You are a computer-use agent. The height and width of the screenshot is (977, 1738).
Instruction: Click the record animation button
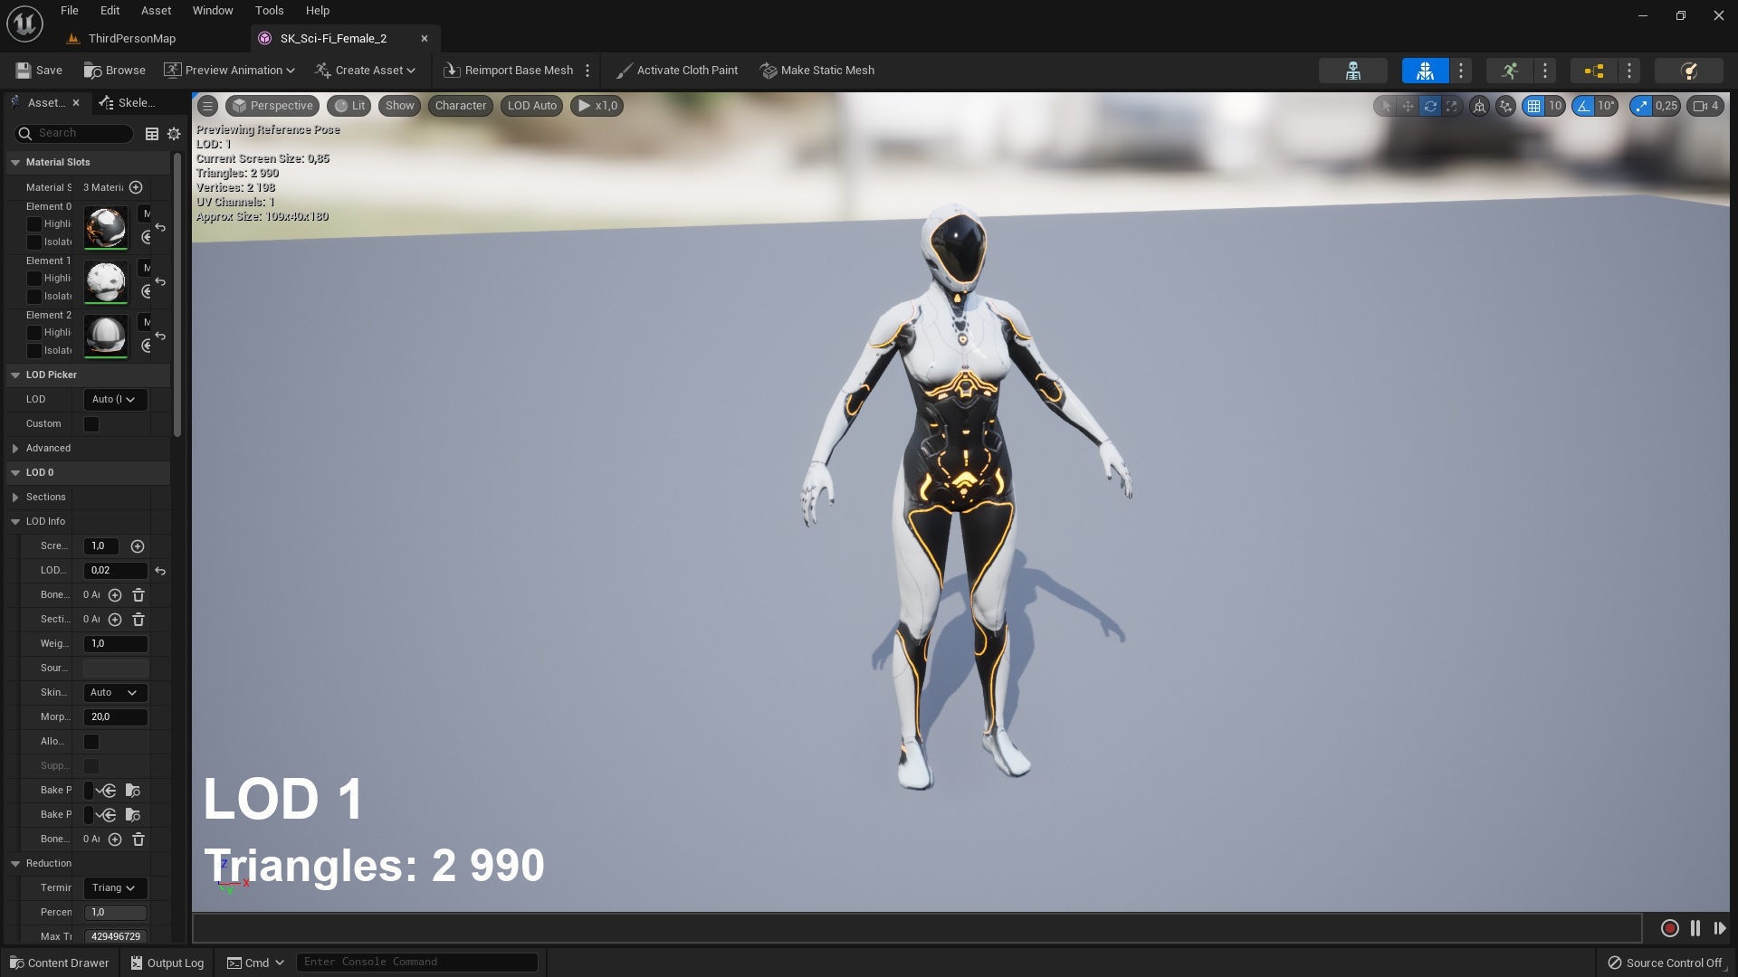[1670, 928]
